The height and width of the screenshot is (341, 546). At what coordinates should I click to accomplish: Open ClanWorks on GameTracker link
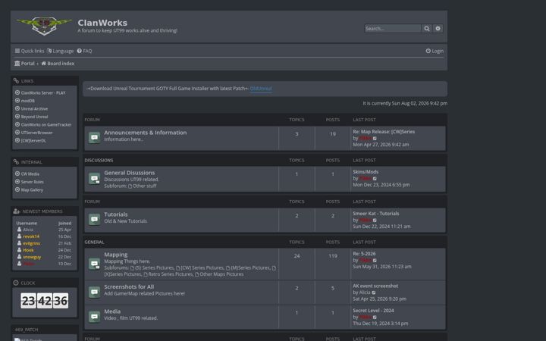[46, 124]
